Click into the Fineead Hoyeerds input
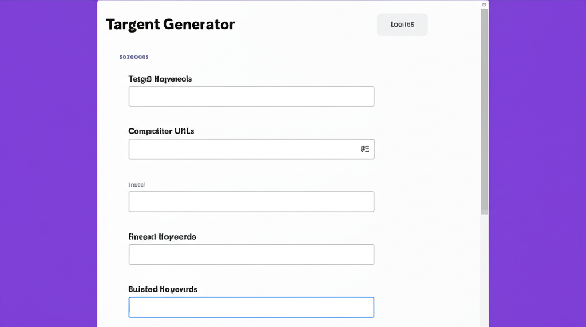 (x=251, y=255)
